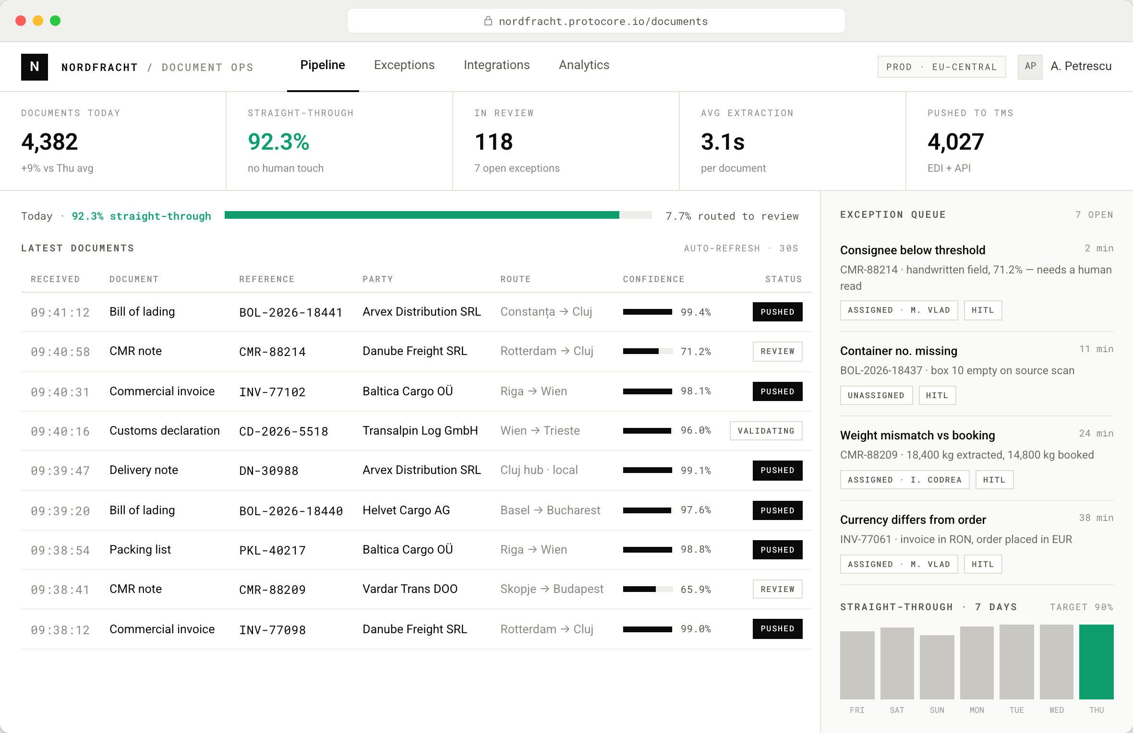The width and height of the screenshot is (1133, 733).
Task: Click the Nordfracht N logo
Action: pyautogui.click(x=35, y=67)
